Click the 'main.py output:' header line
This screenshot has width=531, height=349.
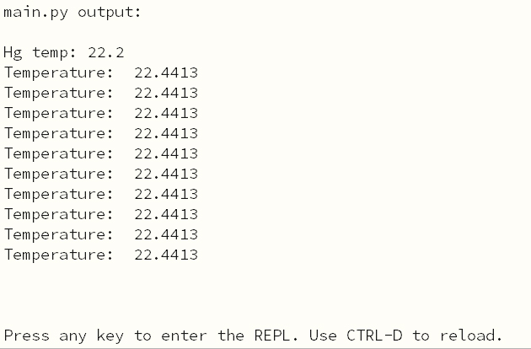[72, 13]
